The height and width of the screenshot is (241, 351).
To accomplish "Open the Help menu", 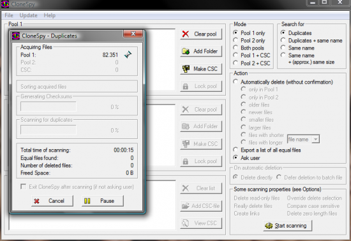I will point(50,15).
